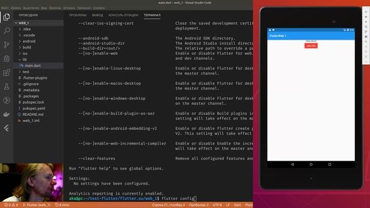Click the ПРОВОДНИК sidebar header

click(x=28, y=15)
